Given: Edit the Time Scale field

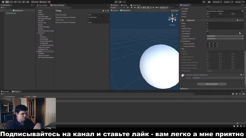Looking at the screenshot, I should (98, 20).
